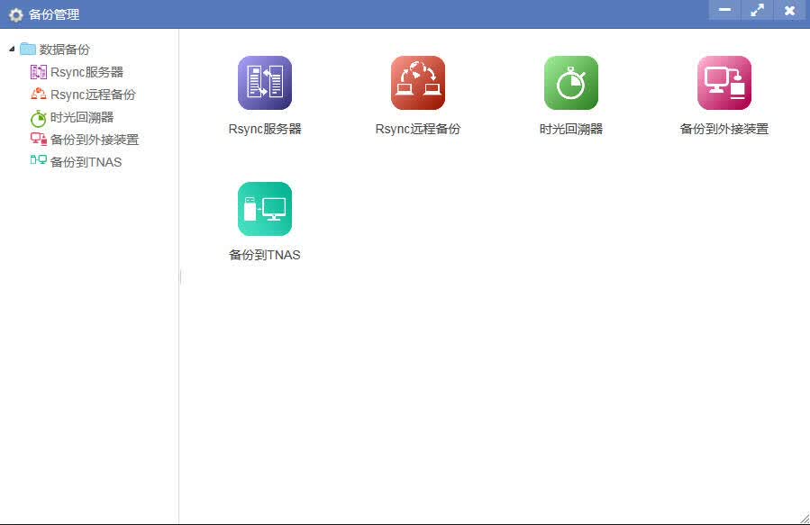This screenshot has width=810, height=525.
Task: Select Rsync远程备份 text in the sidebar
Action: (93, 95)
